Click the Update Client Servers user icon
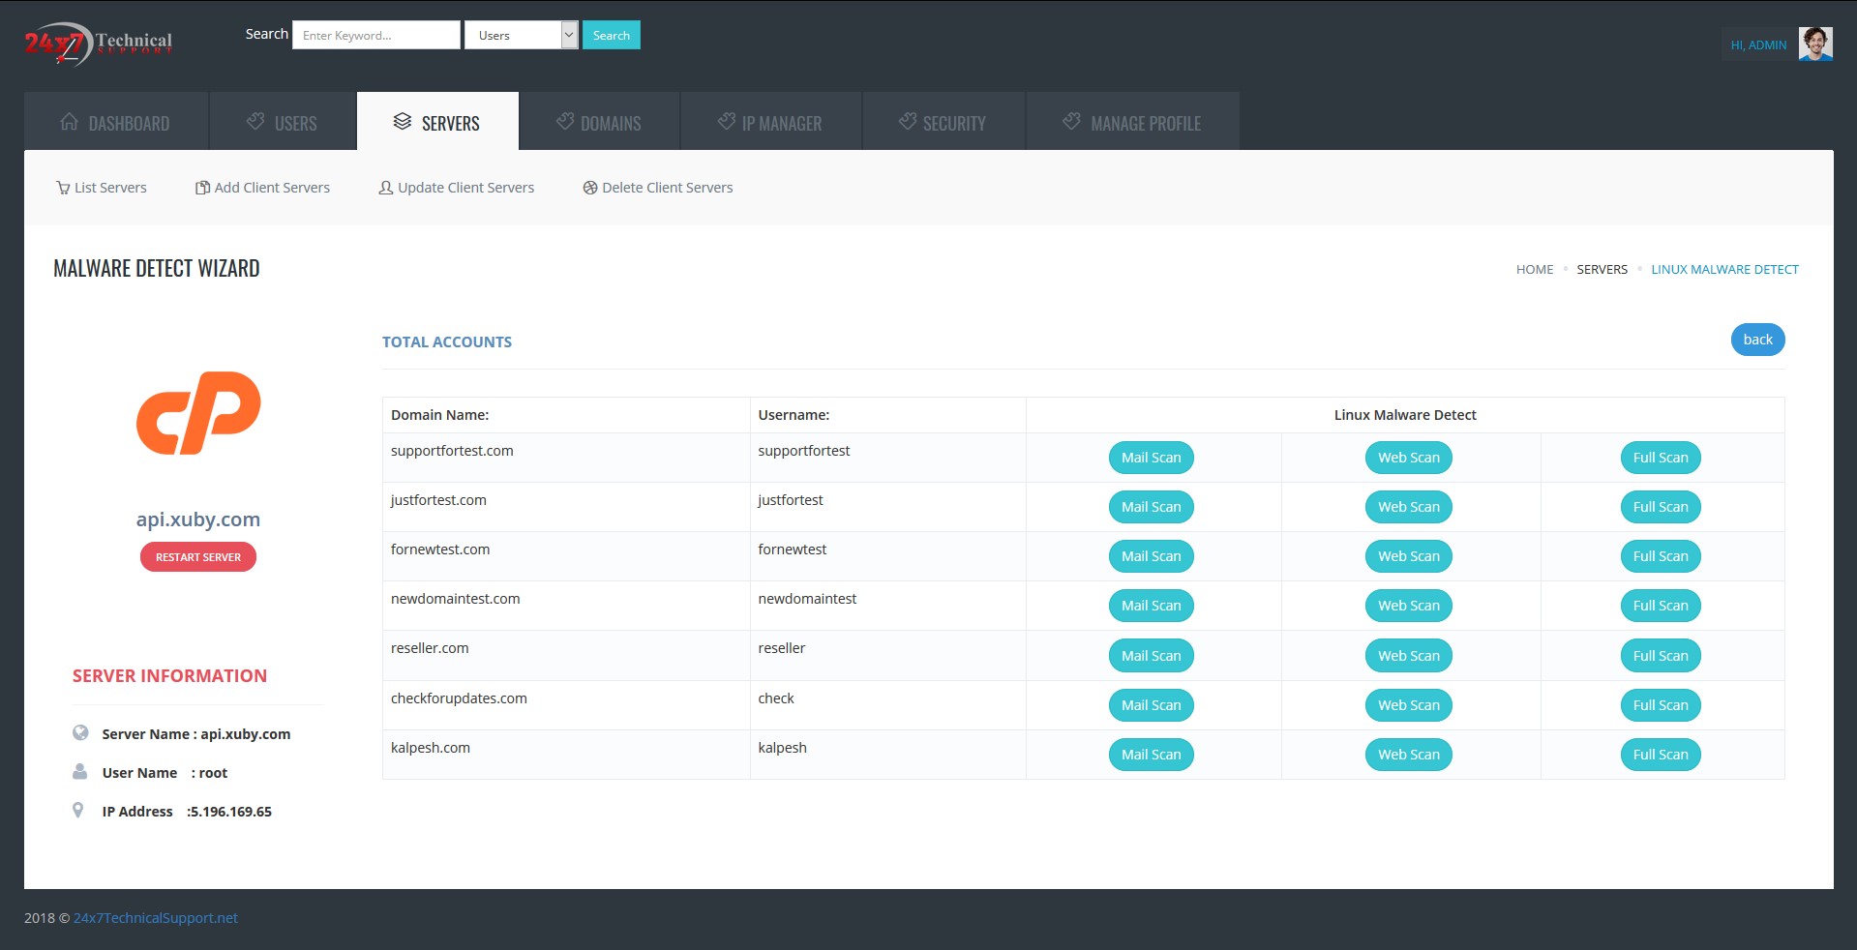 386,188
